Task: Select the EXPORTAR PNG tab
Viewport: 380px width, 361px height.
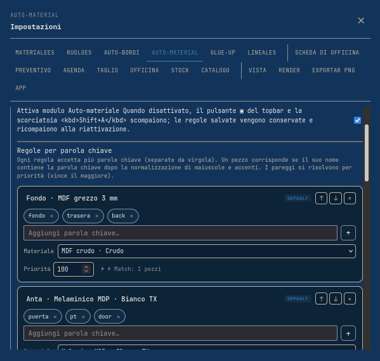Action: (x=334, y=70)
